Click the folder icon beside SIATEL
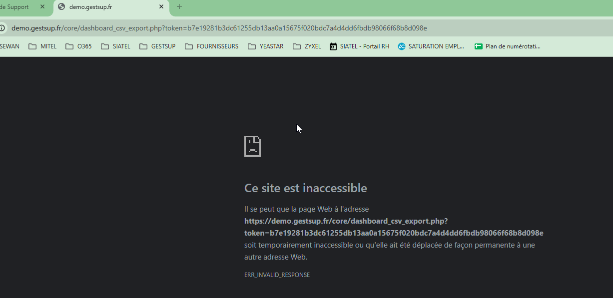 click(105, 46)
